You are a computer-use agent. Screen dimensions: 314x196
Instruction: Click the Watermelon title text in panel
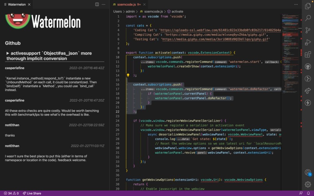pyautogui.click(x=56, y=21)
